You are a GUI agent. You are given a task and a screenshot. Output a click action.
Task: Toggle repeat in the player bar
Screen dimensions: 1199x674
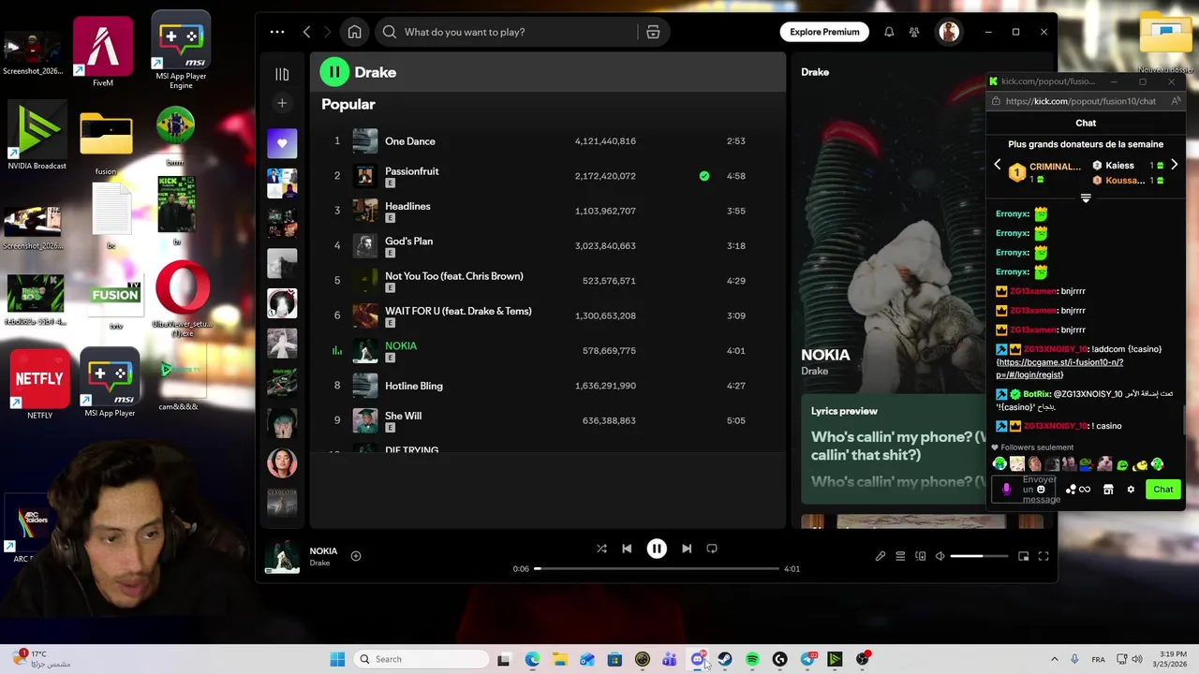tap(712, 549)
